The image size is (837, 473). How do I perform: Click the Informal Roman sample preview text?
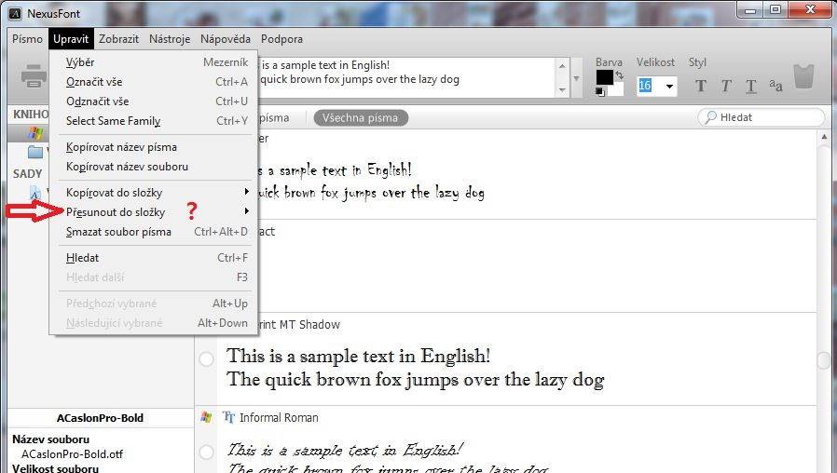point(387,459)
